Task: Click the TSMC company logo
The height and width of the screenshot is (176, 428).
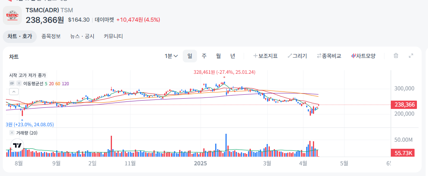Action: click(x=12, y=15)
